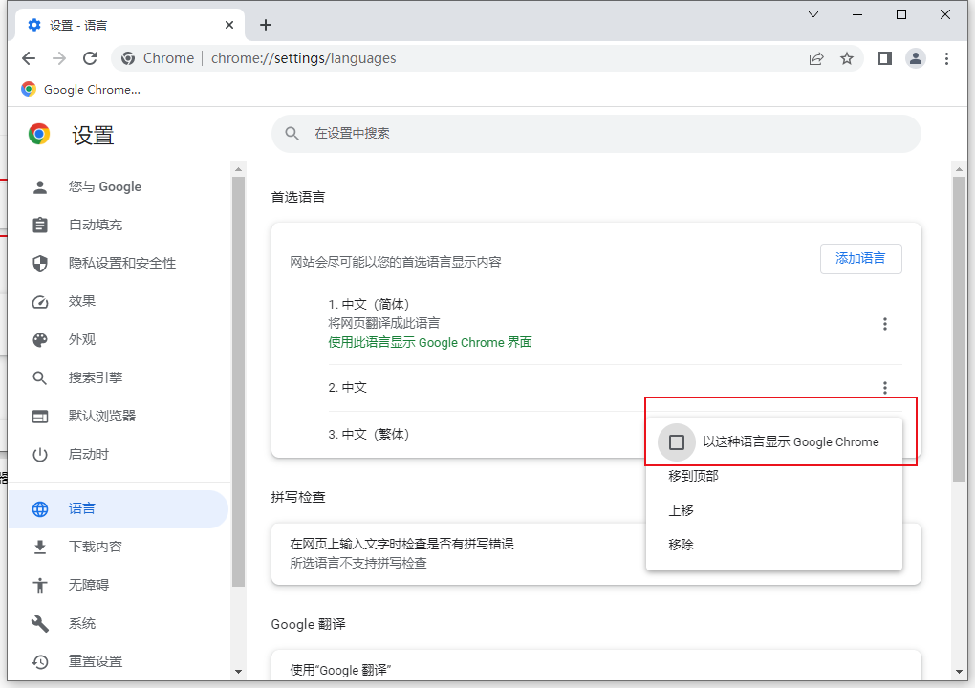Choose 上移 in the context menu
Image resolution: width=975 pixels, height=688 pixels.
[774, 511]
